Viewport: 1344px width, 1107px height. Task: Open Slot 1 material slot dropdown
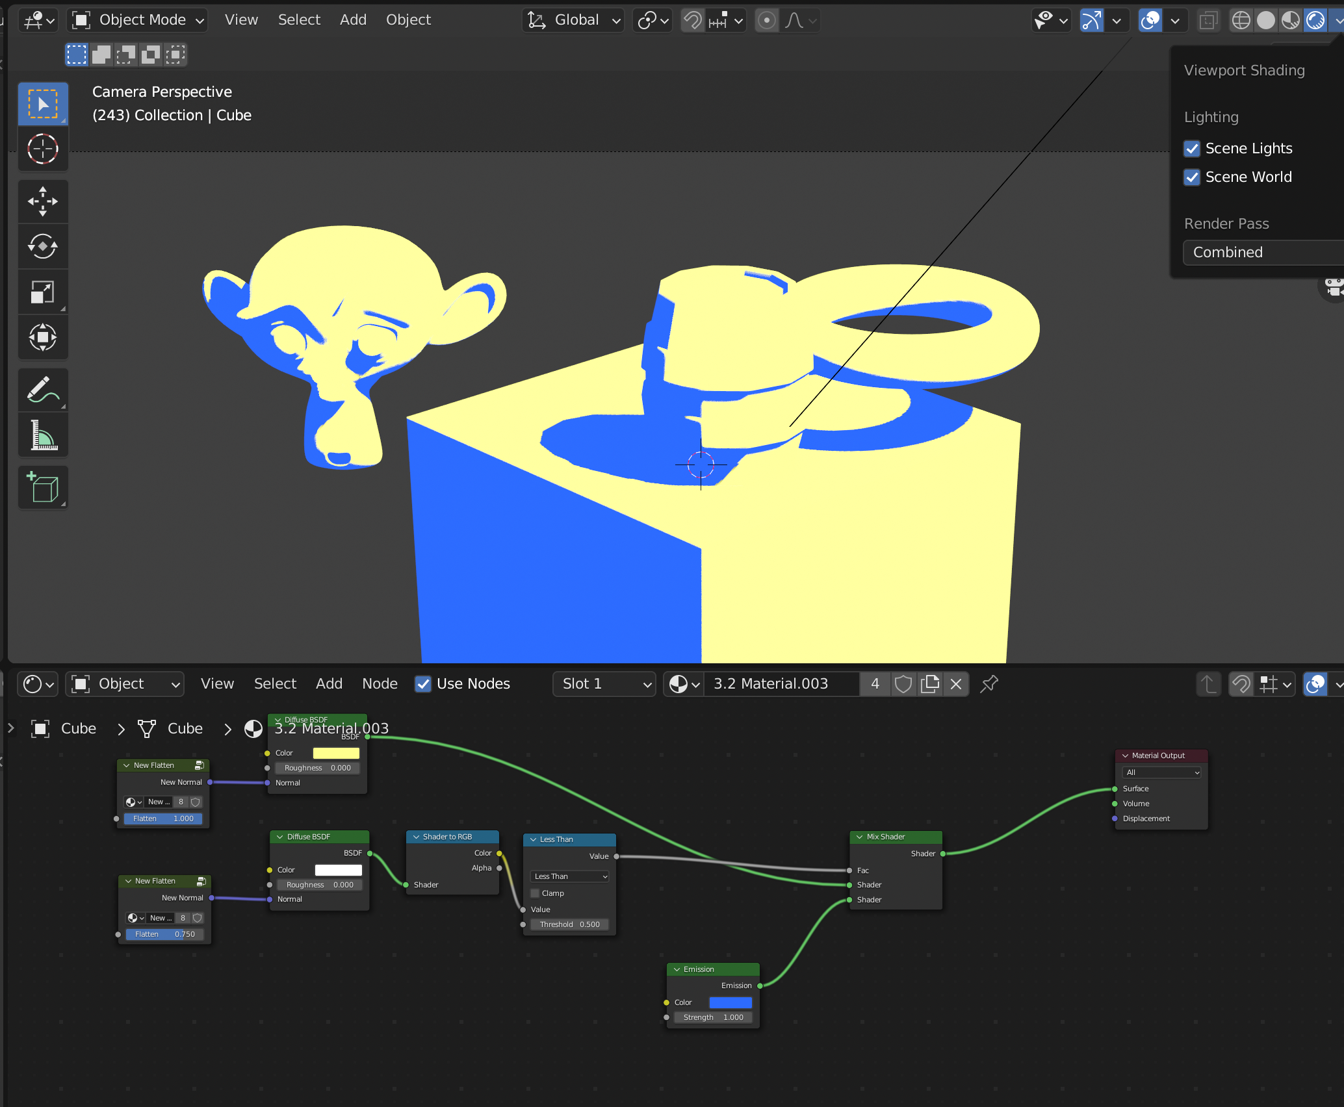pos(604,684)
